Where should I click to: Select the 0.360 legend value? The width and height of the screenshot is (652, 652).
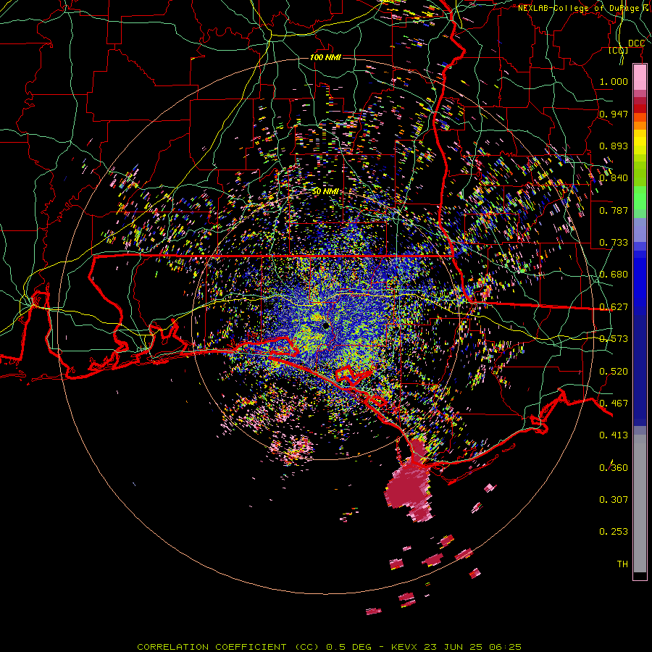pos(614,468)
